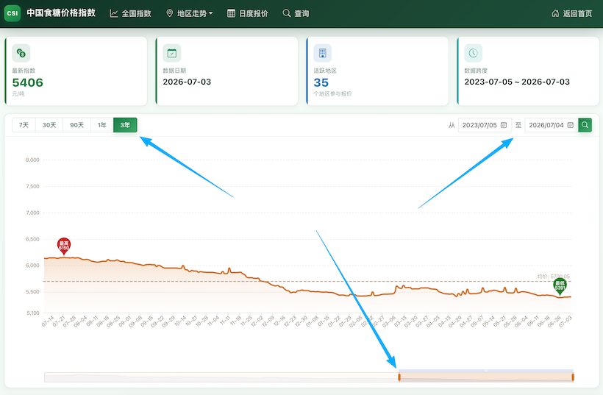
Task: Click the 2026-07-03 data date text
Action: [x=187, y=82]
